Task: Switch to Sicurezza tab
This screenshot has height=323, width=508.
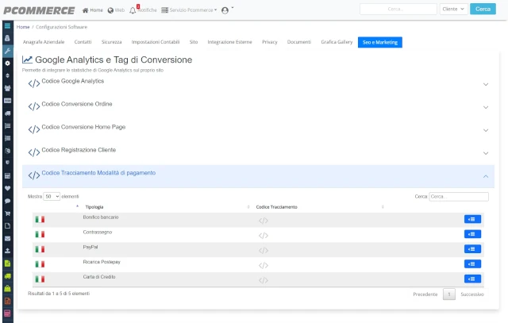Action: (x=111, y=42)
